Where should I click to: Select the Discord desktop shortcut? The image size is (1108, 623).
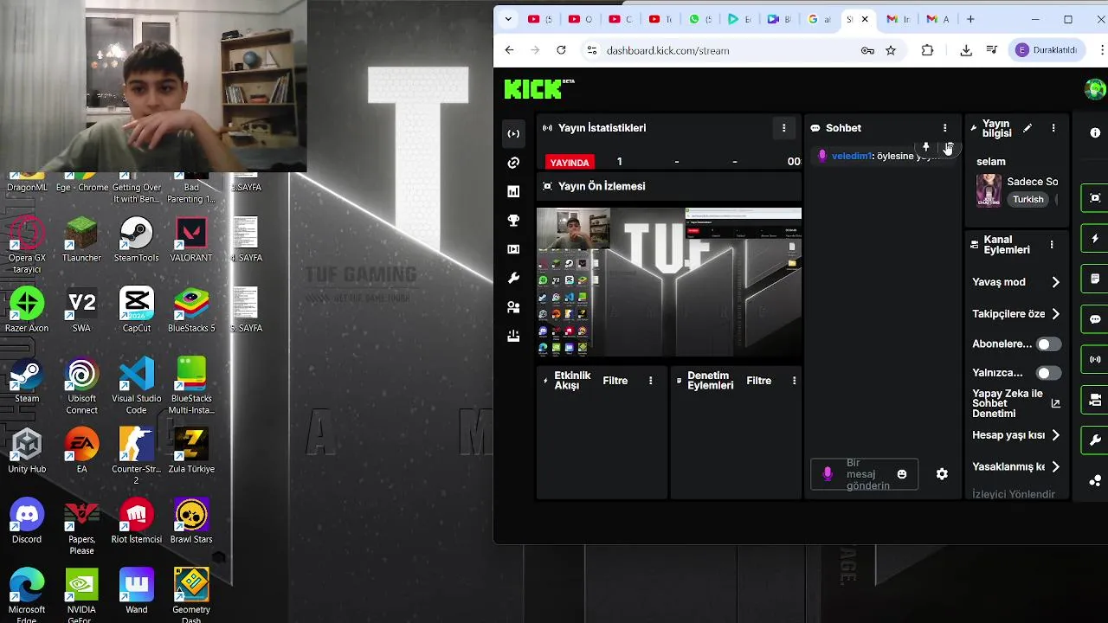27,522
